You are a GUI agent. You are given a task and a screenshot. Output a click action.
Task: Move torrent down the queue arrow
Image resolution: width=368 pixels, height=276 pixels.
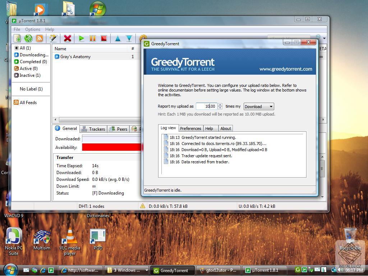tap(129, 38)
